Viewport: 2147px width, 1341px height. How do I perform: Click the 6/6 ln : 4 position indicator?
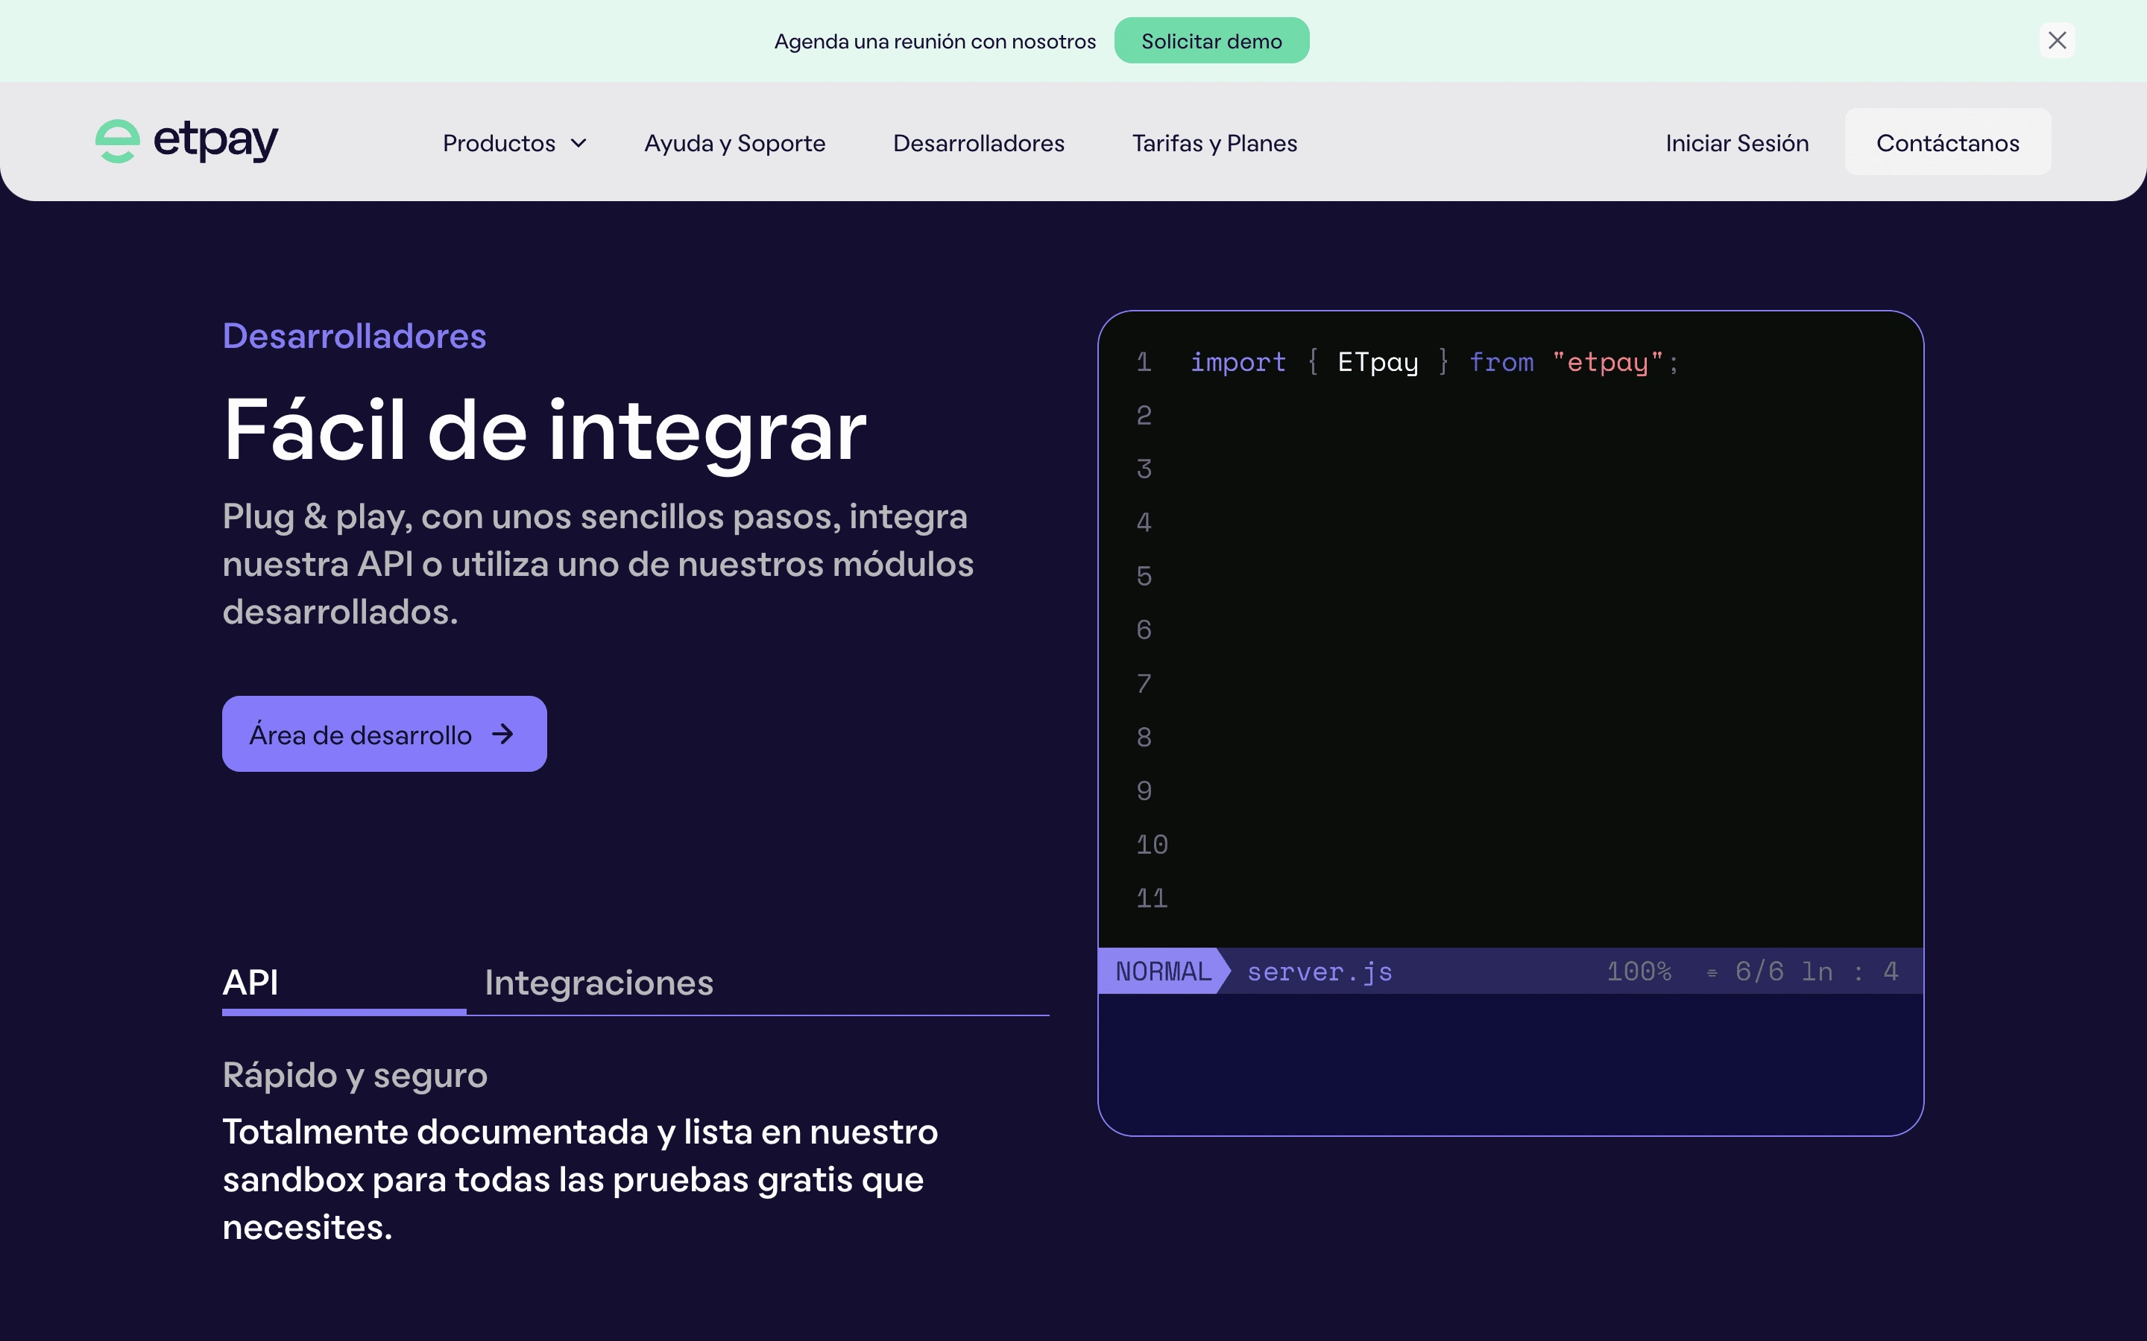1816,971
